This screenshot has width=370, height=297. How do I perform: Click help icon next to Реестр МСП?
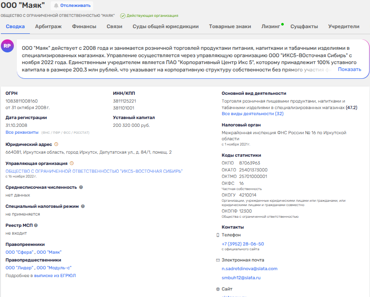click(x=36, y=226)
